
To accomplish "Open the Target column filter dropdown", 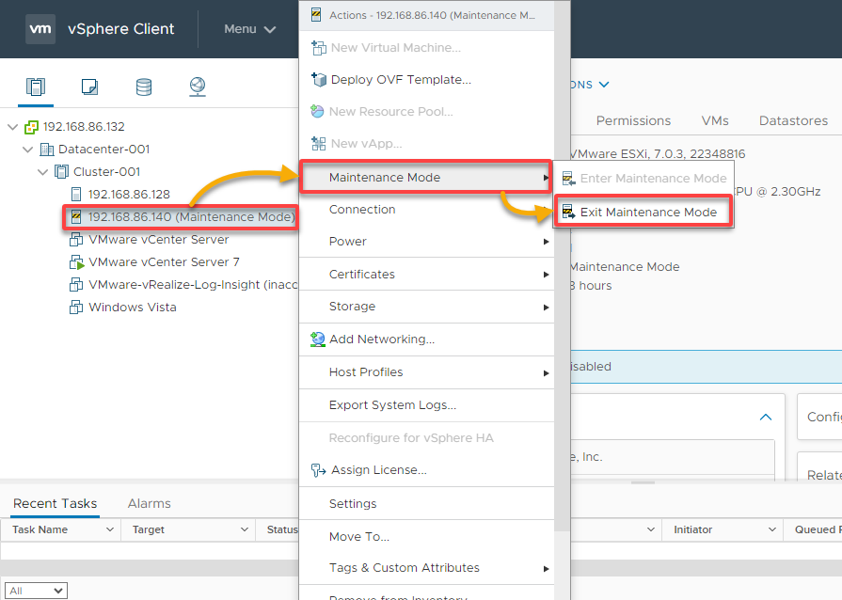I will pos(245,529).
